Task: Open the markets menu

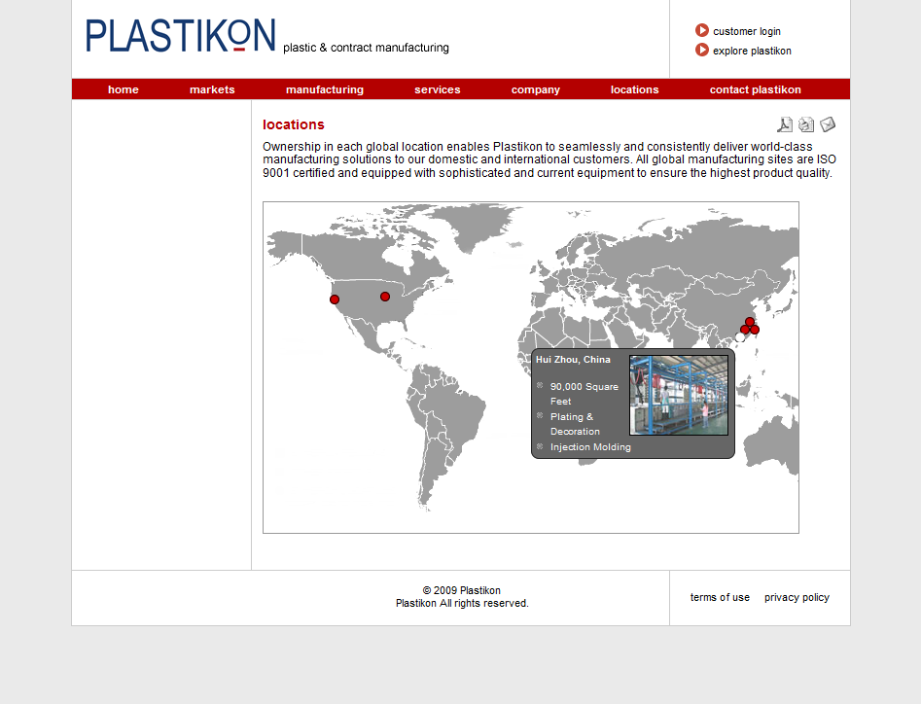Action: coord(212,89)
